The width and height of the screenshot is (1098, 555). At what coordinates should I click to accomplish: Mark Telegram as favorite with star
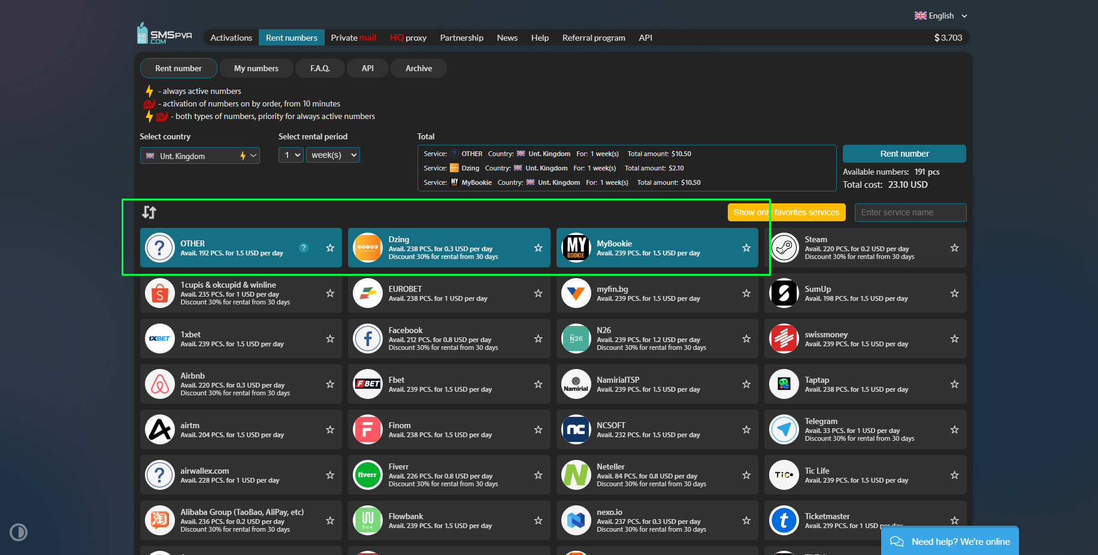click(955, 429)
